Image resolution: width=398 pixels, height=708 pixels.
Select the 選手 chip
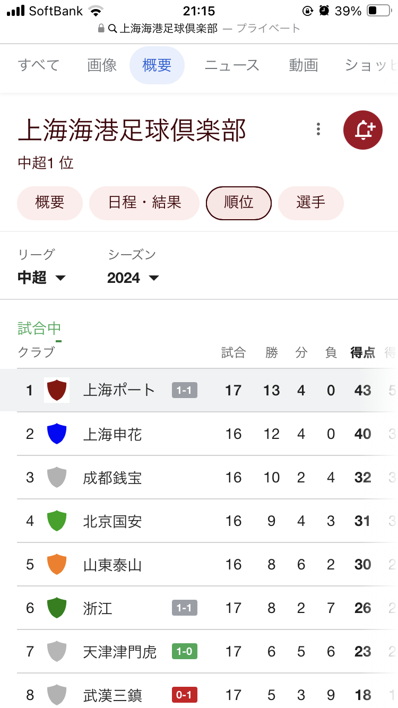click(x=310, y=202)
